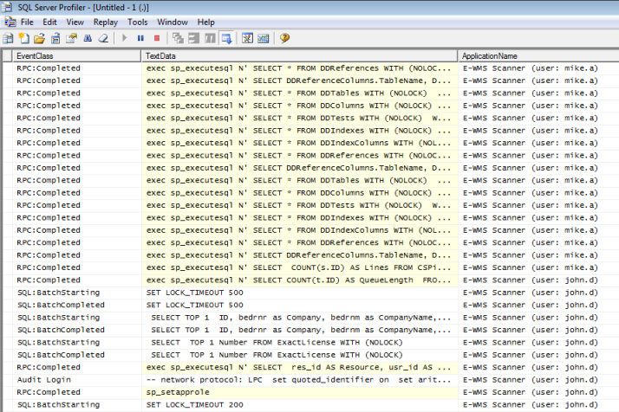
Task: Click the New Template icon
Action: tap(24, 38)
